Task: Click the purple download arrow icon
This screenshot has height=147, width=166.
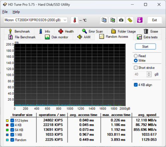Action: click(x=140, y=20)
